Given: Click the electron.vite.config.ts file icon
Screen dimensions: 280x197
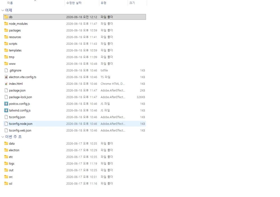Looking at the screenshot, I should pos(6,77).
